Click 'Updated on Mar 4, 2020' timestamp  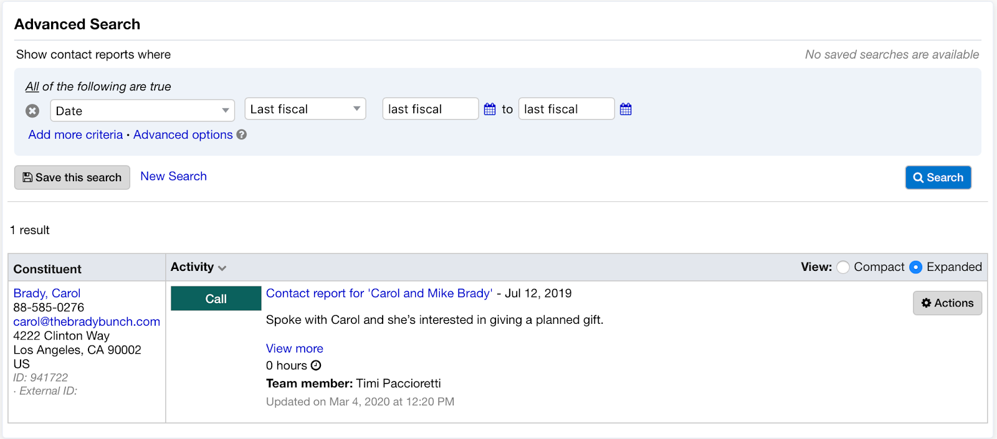[x=360, y=402]
